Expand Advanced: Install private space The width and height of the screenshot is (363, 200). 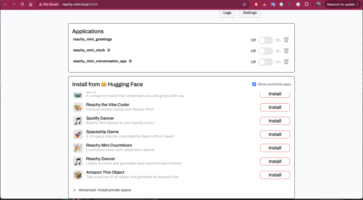101,190
